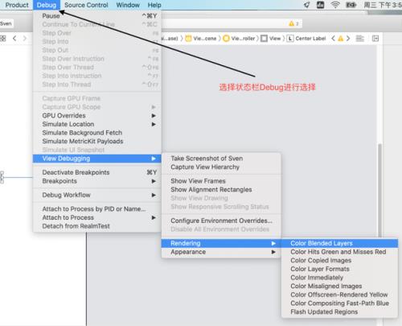Click the Wi-Fi status icon
Viewport: 402px width, 326px height.
(x=335, y=5)
